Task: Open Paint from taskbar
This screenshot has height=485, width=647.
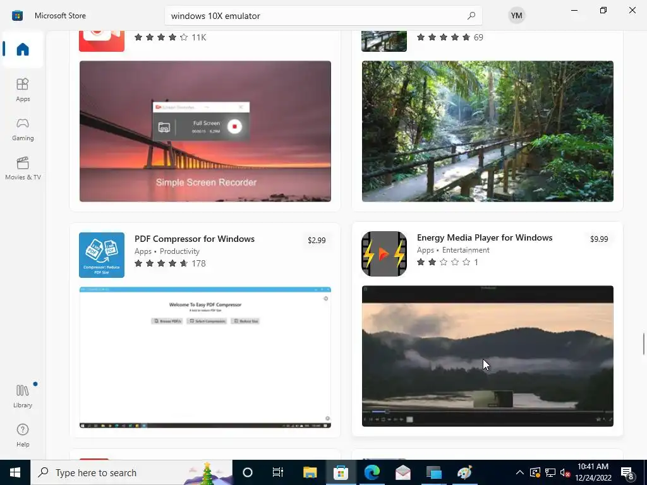Action: pos(464,472)
